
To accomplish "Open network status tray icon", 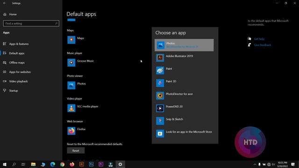I will point(269,164).
